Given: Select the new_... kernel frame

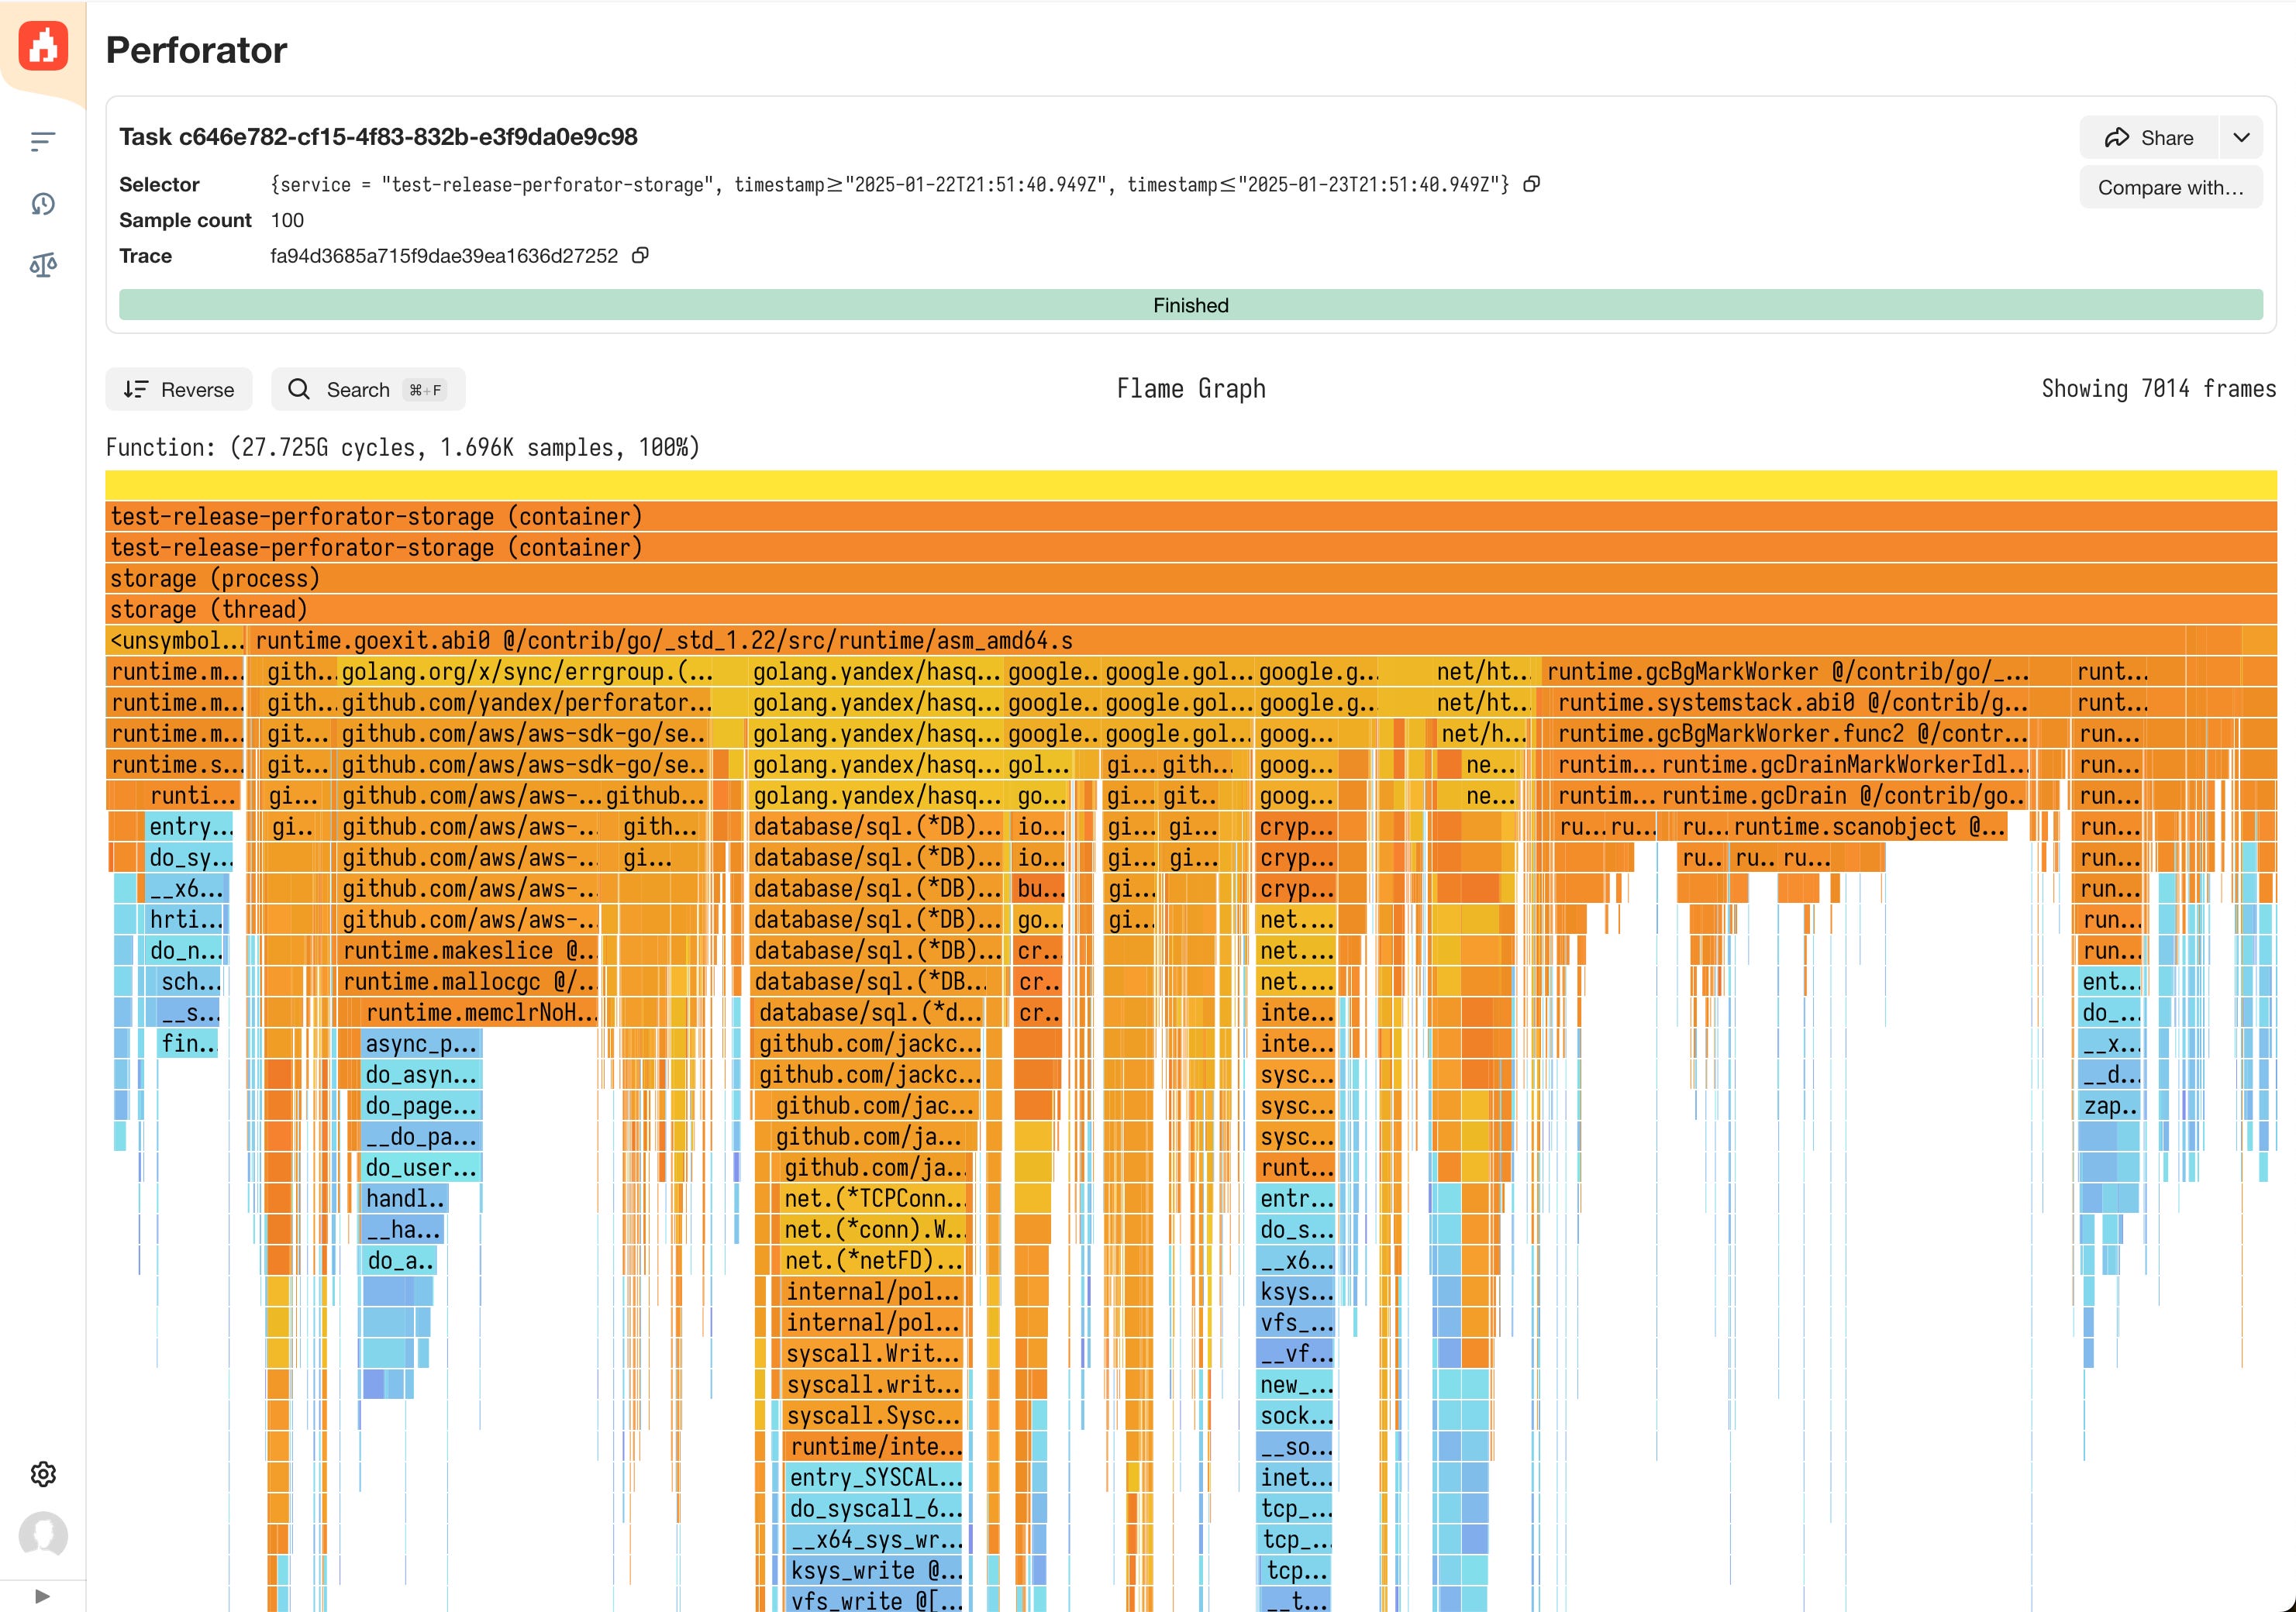Looking at the screenshot, I should pos(1296,1384).
